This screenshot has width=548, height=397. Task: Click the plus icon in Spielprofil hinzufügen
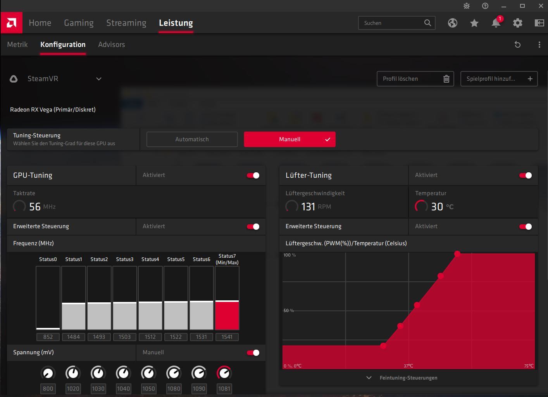pos(530,79)
